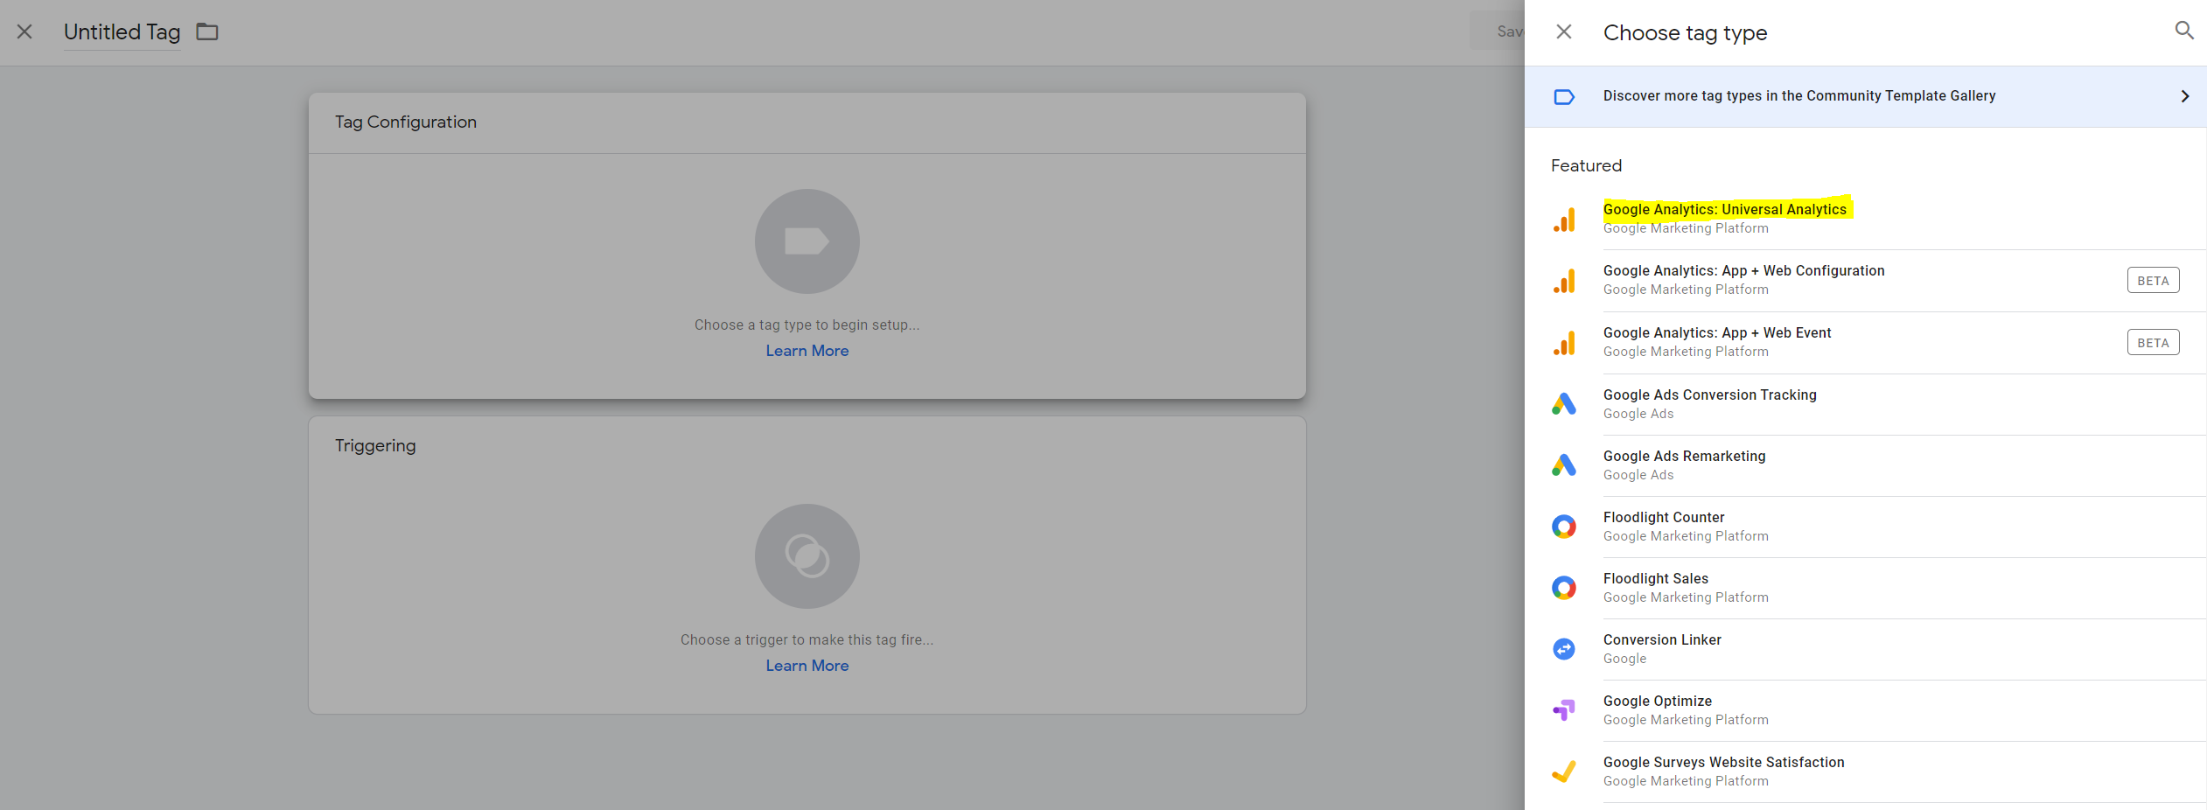Click the App + Web Event icon
Image resolution: width=2207 pixels, height=810 pixels.
coord(1564,343)
